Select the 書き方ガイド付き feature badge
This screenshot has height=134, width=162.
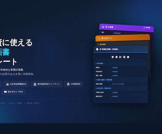[13, 92]
